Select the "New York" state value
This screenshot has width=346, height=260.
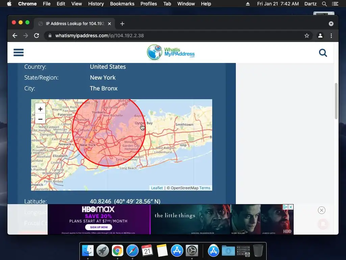coord(103,78)
